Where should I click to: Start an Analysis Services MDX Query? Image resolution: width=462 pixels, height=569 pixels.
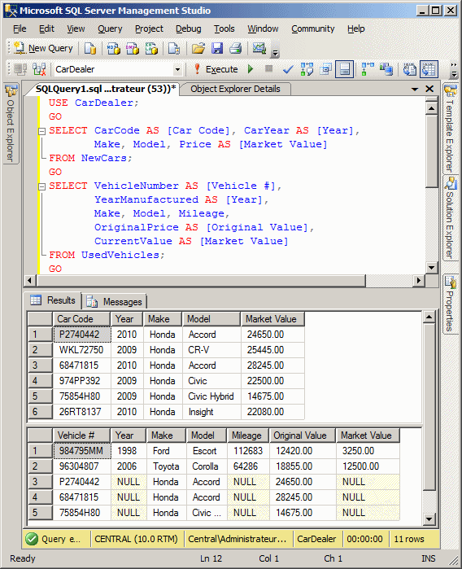click(x=113, y=48)
